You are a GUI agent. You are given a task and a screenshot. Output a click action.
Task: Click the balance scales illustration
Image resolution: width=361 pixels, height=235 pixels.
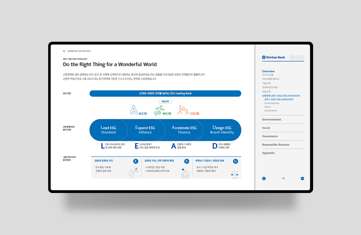(234, 174)
